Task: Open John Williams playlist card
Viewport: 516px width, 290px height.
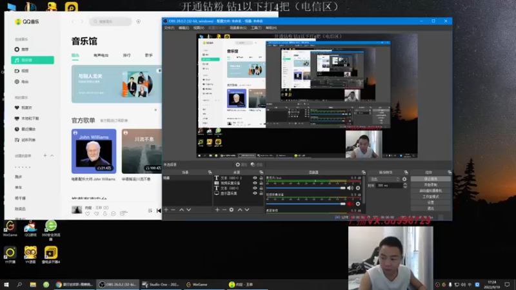Action: pos(94,151)
